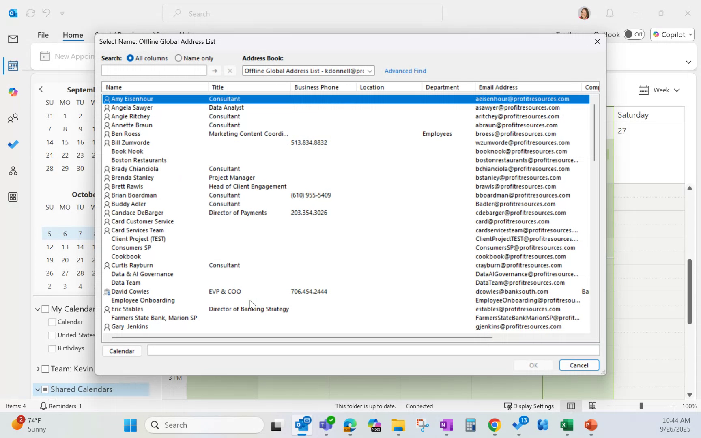Open Copilot from the Outlook sidebar

point(13,92)
